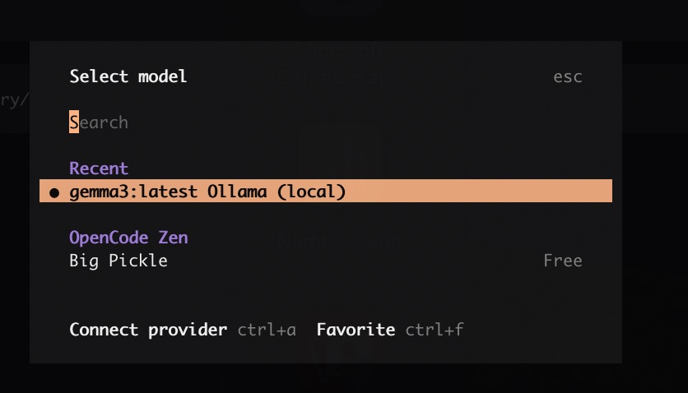688x393 pixels.
Task: Click the Select model dialog title
Action: [128, 76]
